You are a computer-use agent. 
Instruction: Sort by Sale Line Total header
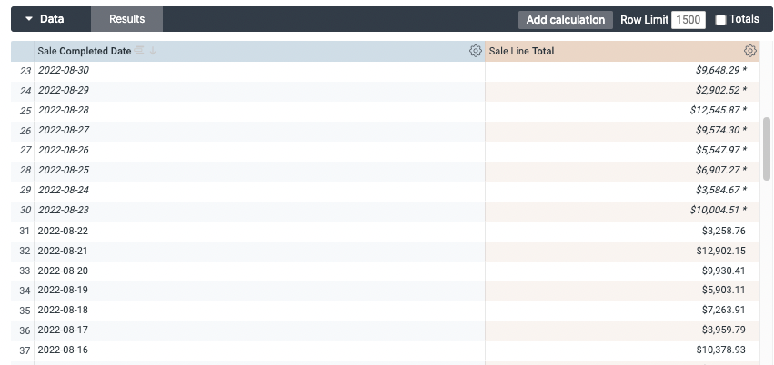point(521,52)
